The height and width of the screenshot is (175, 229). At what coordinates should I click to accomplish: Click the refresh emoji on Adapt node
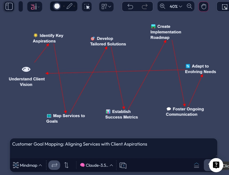(188, 66)
